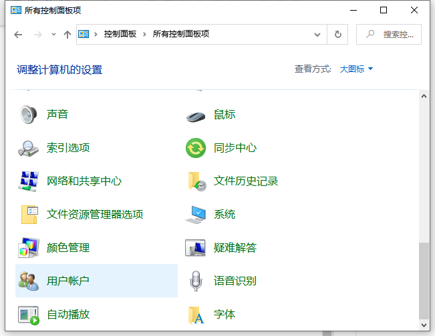435x336 pixels.
Task: Open the 索引选项 magnifier icon
Action: pos(29,148)
